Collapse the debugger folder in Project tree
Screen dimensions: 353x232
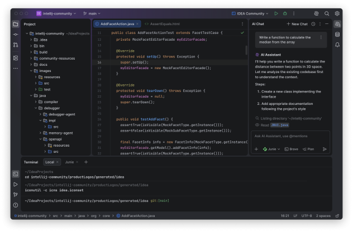coord(35,108)
